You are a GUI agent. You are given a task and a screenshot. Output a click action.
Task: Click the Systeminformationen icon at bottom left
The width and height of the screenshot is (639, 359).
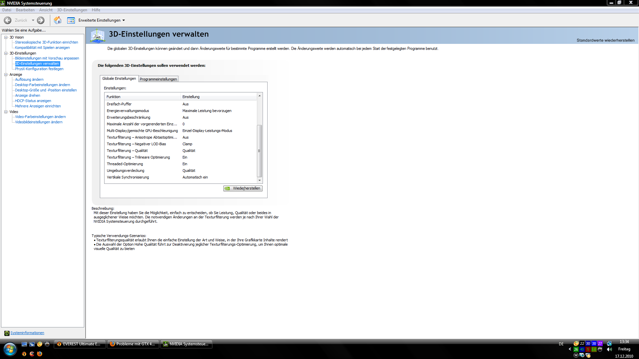pos(7,333)
